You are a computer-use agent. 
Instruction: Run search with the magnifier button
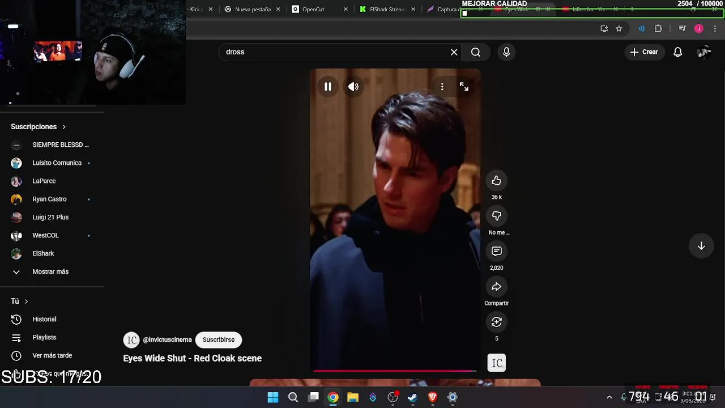point(476,52)
